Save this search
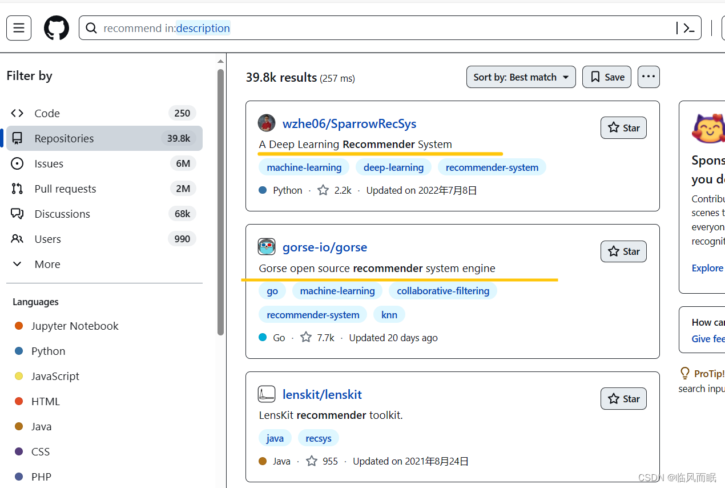 click(607, 77)
